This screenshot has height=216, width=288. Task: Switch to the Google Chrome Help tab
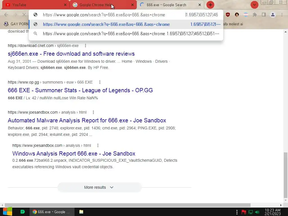coord(103,5)
